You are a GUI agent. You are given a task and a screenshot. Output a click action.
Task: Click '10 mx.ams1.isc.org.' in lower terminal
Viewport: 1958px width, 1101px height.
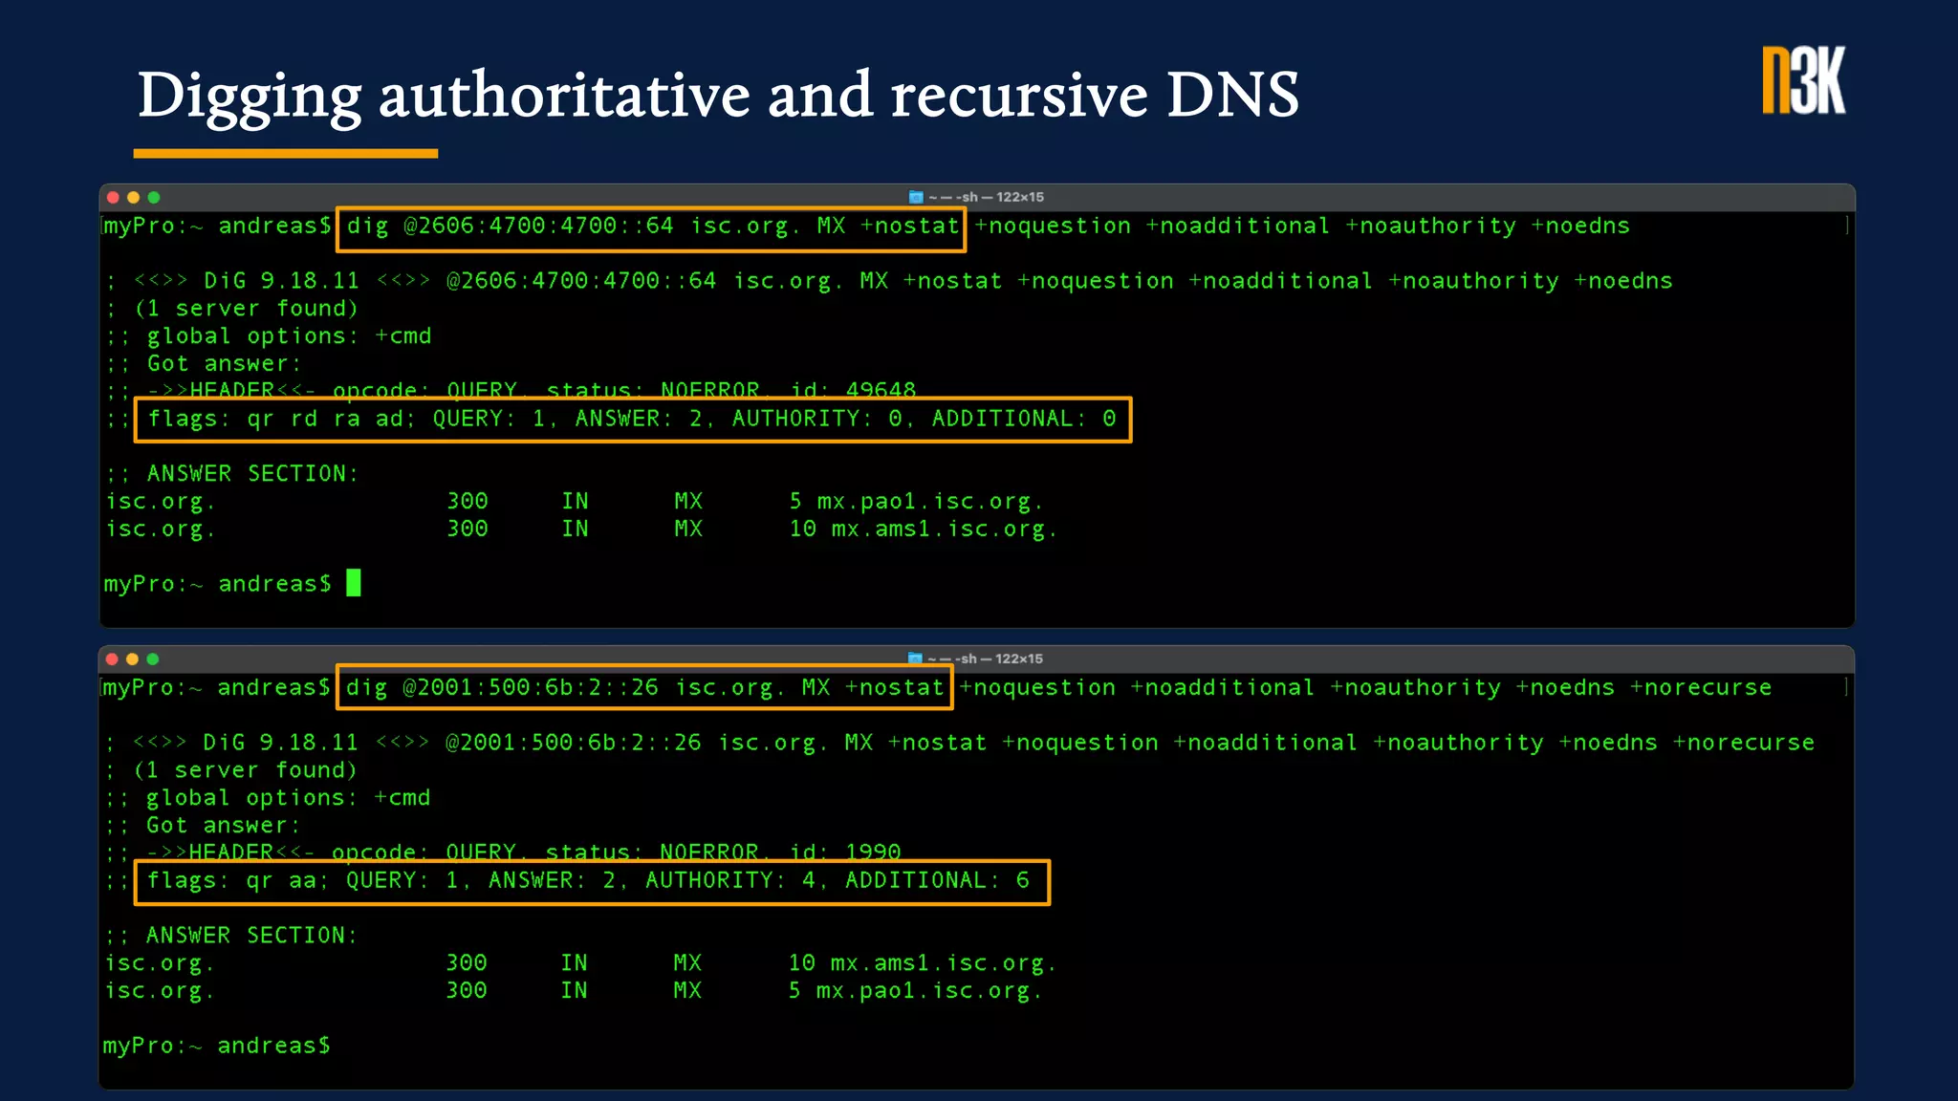pyautogui.click(x=923, y=963)
